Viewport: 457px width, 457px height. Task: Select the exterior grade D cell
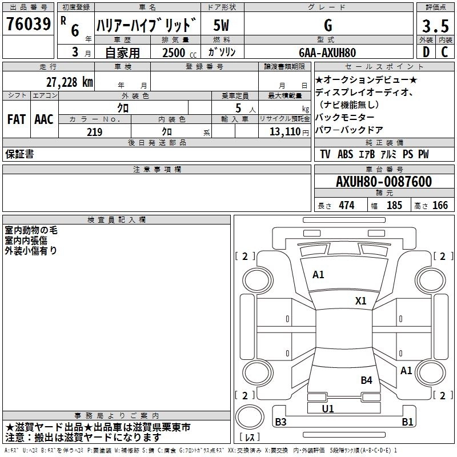click(426, 52)
